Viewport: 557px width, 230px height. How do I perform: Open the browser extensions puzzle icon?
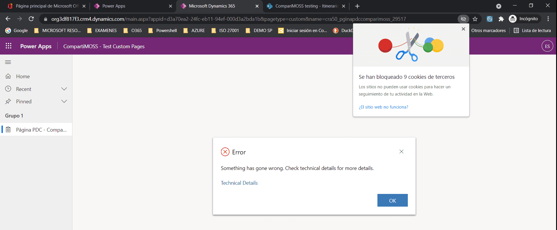pyautogui.click(x=501, y=19)
